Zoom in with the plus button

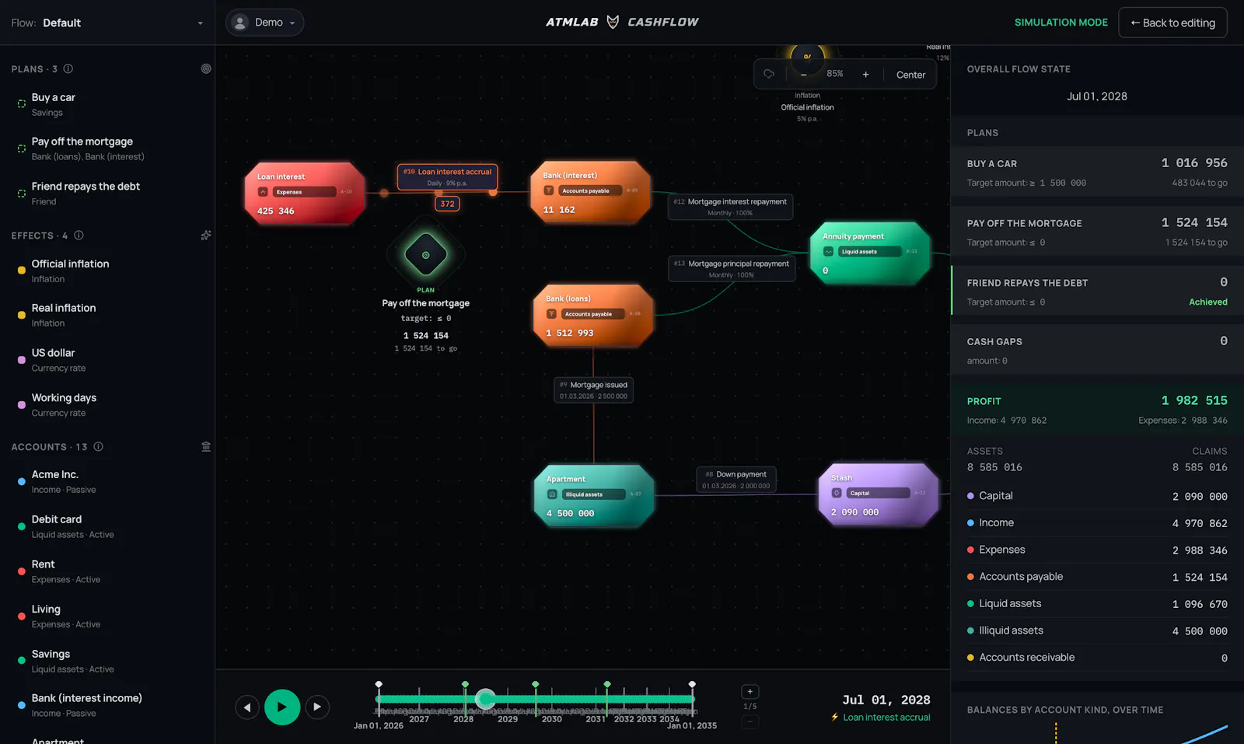click(865, 75)
